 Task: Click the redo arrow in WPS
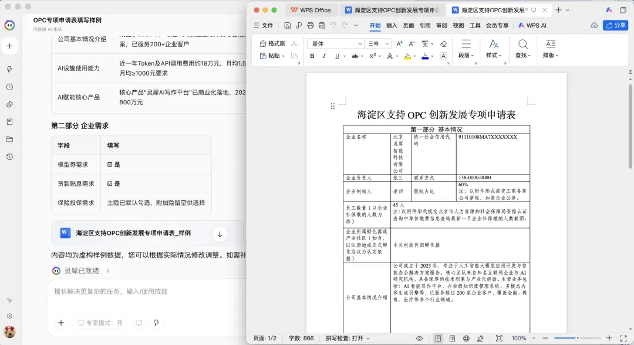click(x=345, y=25)
